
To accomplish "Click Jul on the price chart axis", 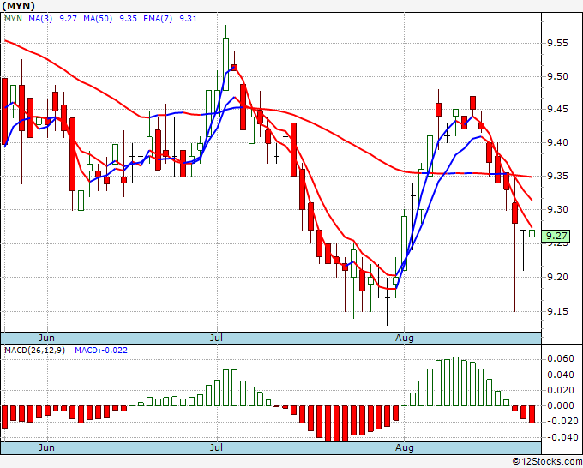I will 216,338.
